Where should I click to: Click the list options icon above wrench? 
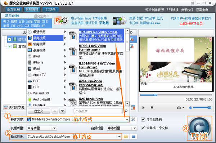(x=133, y=107)
